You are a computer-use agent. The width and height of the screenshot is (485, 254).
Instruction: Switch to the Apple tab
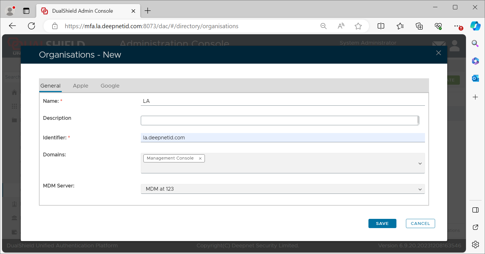pos(80,86)
